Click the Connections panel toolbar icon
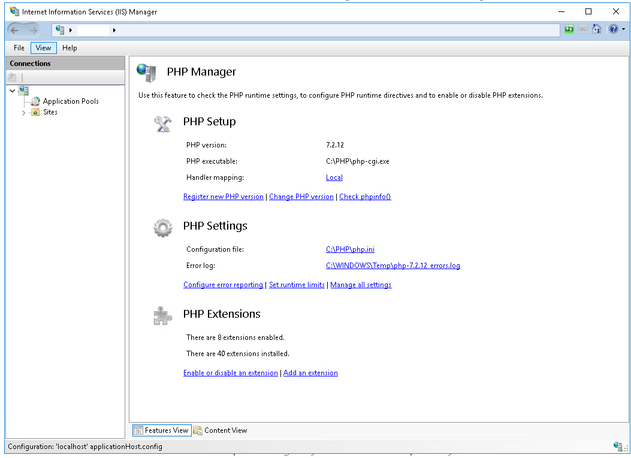 click(13, 77)
